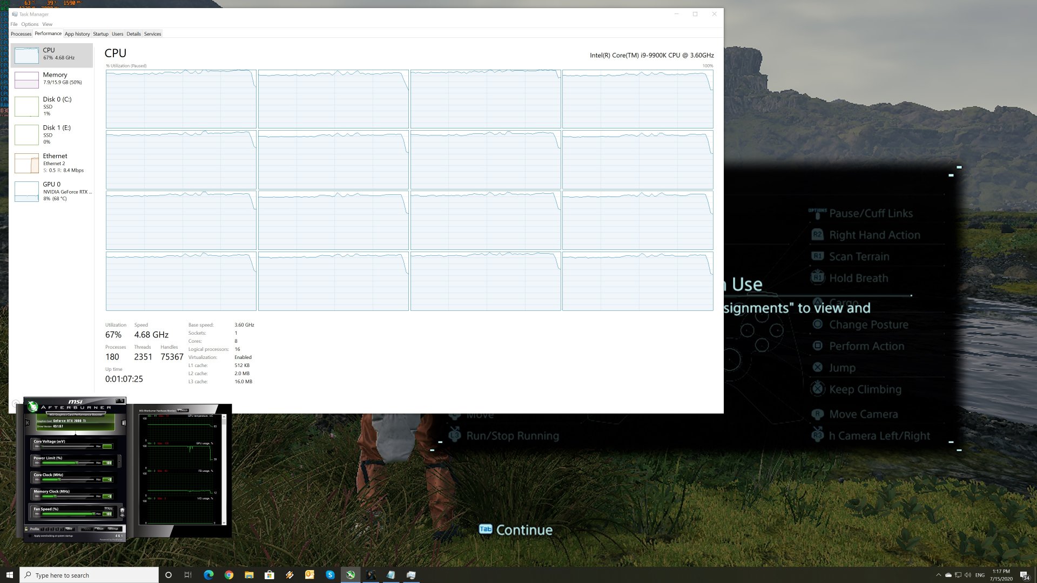The image size is (1037, 583).
Task: Toggle fan speed Auto button
Action: (x=109, y=509)
